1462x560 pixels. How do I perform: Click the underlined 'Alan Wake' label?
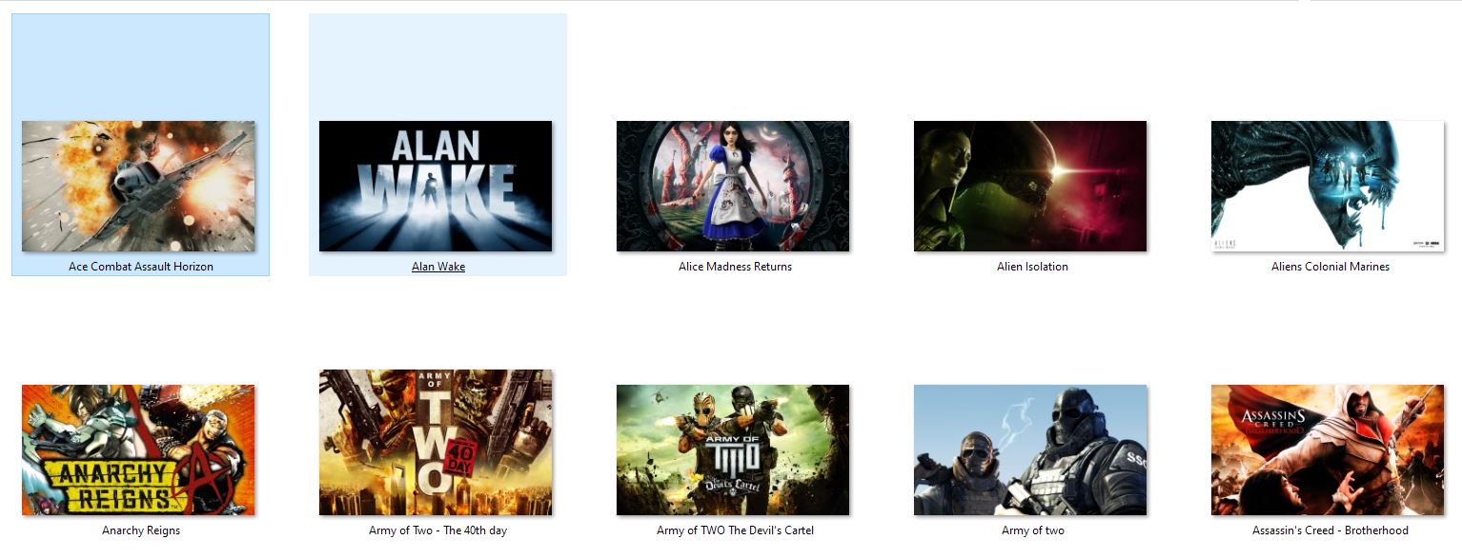(x=438, y=267)
